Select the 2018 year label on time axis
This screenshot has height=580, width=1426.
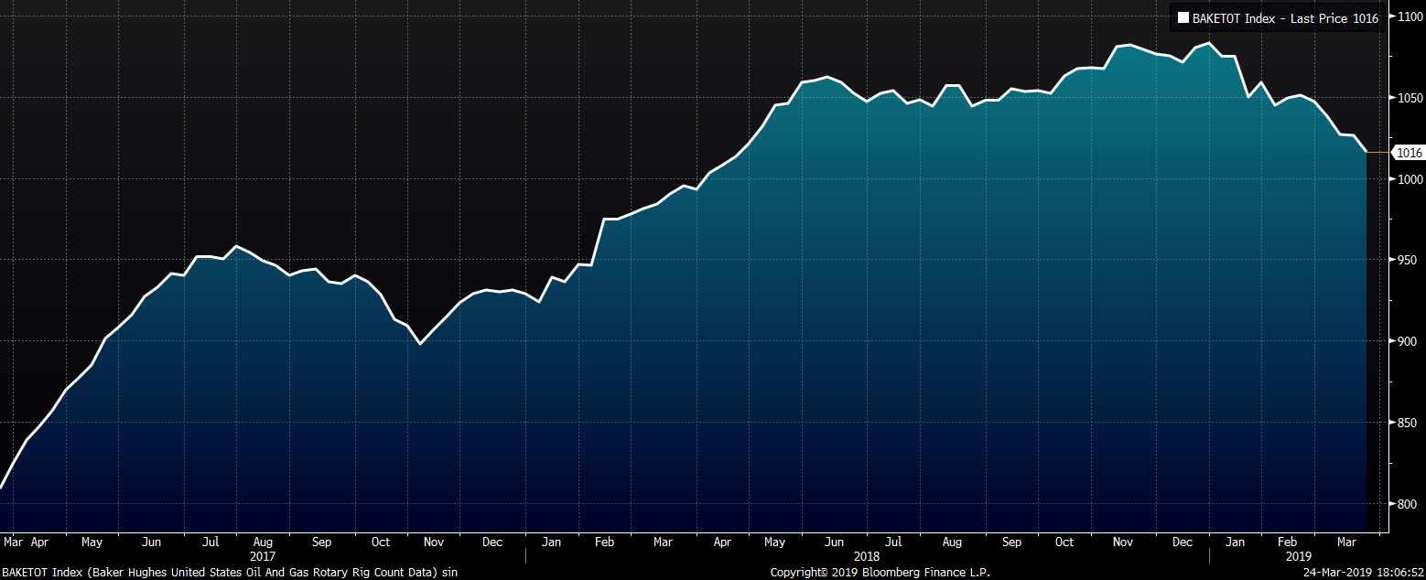tap(866, 555)
